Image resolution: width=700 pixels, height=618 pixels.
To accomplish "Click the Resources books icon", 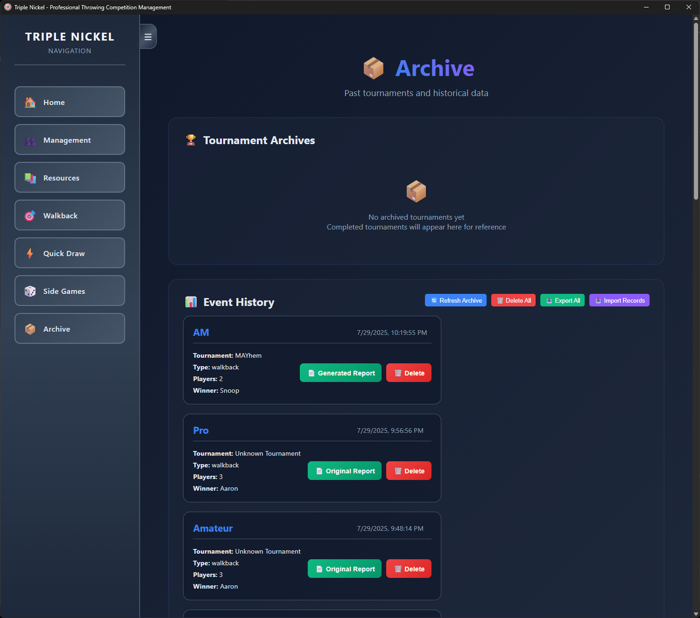I will point(30,178).
